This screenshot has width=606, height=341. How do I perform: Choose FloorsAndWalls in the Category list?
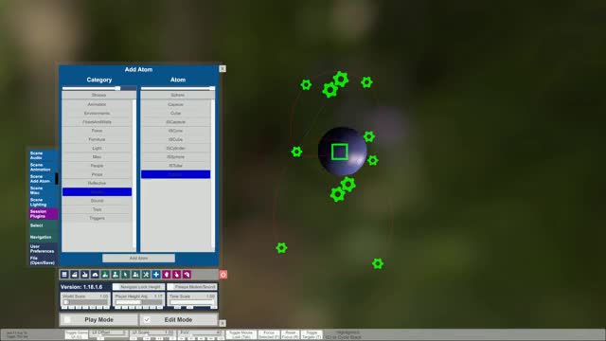click(97, 122)
